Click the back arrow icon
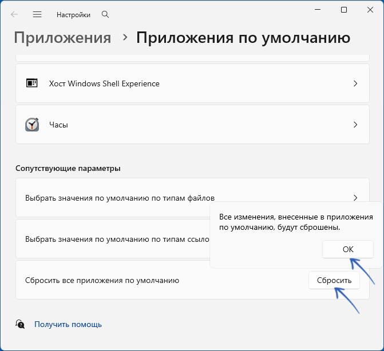 point(14,15)
